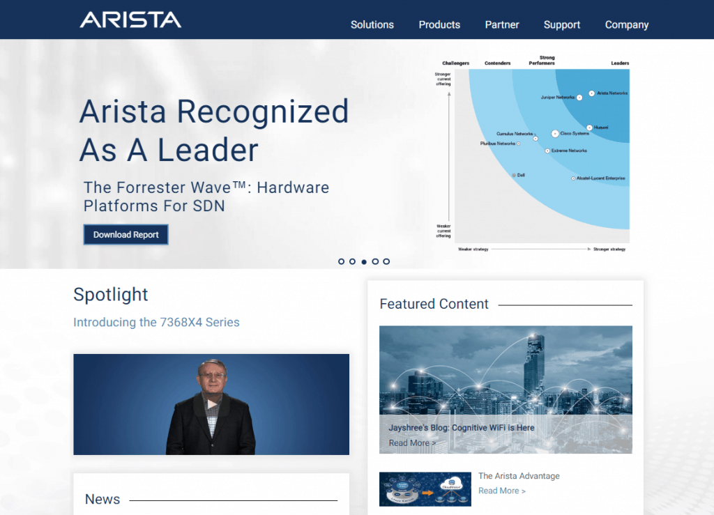Select the second carousel dot

[x=352, y=261]
